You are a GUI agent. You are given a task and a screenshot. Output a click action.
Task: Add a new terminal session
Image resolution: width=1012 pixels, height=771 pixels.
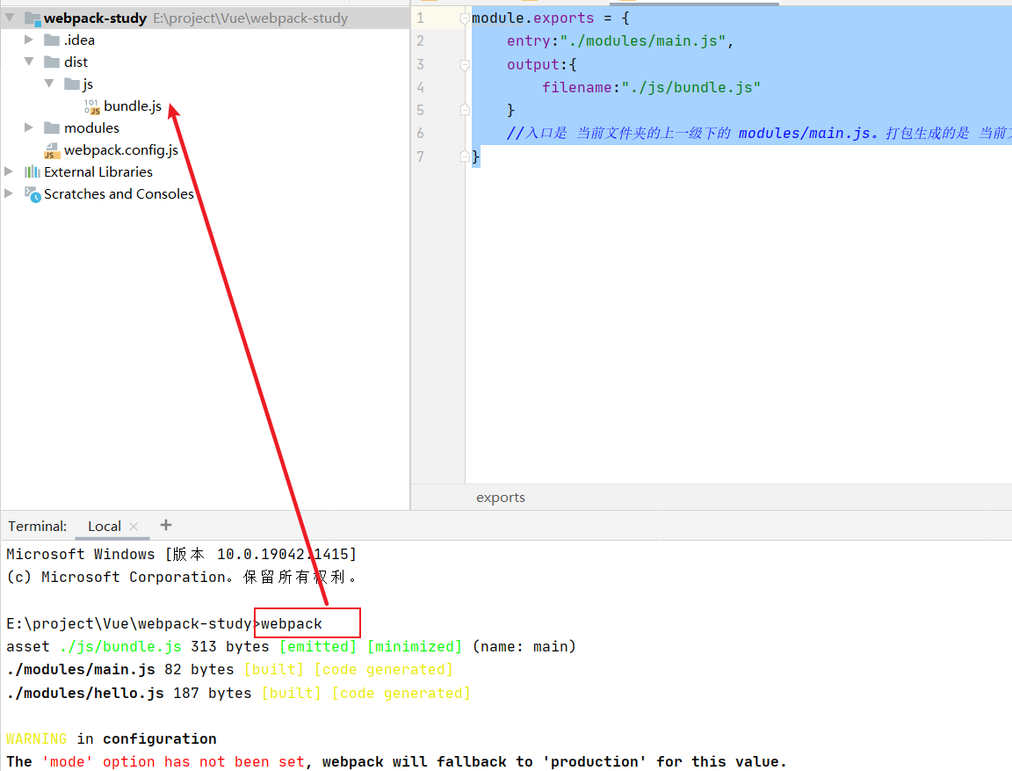click(166, 525)
